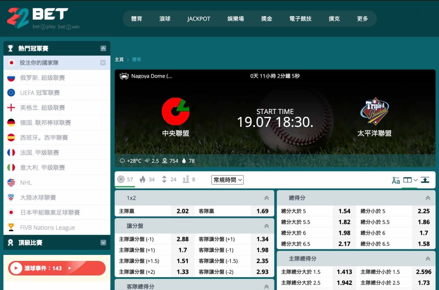The image size is (439, 290).
Task: Collapse the 總得分 totals section
Action: (428, 198)
